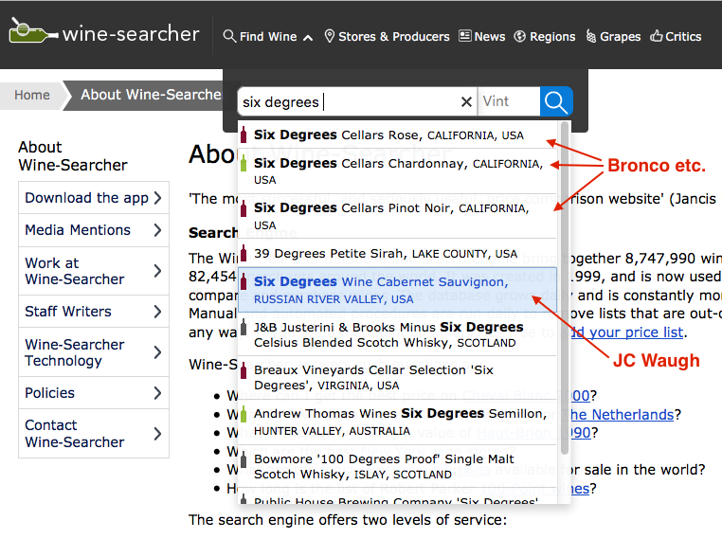Select 'Six Degrees Cellars Chardonnay' suggestion
Viewport: 722px width, 539px height.
397,171
